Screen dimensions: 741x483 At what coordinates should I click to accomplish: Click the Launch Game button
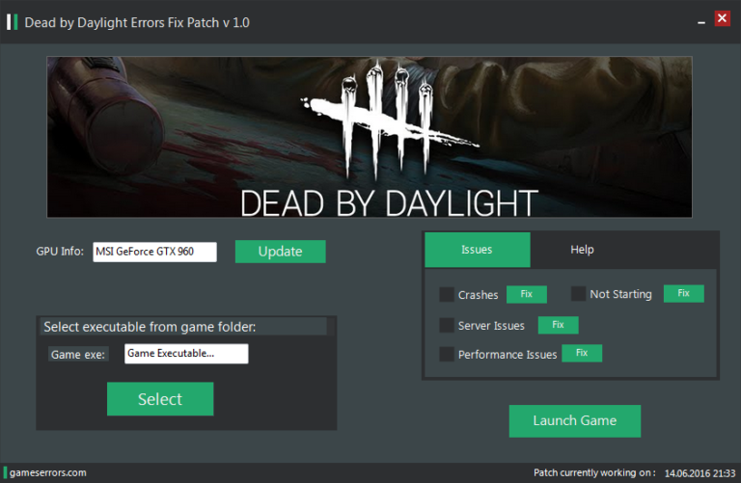click(574, 420)
